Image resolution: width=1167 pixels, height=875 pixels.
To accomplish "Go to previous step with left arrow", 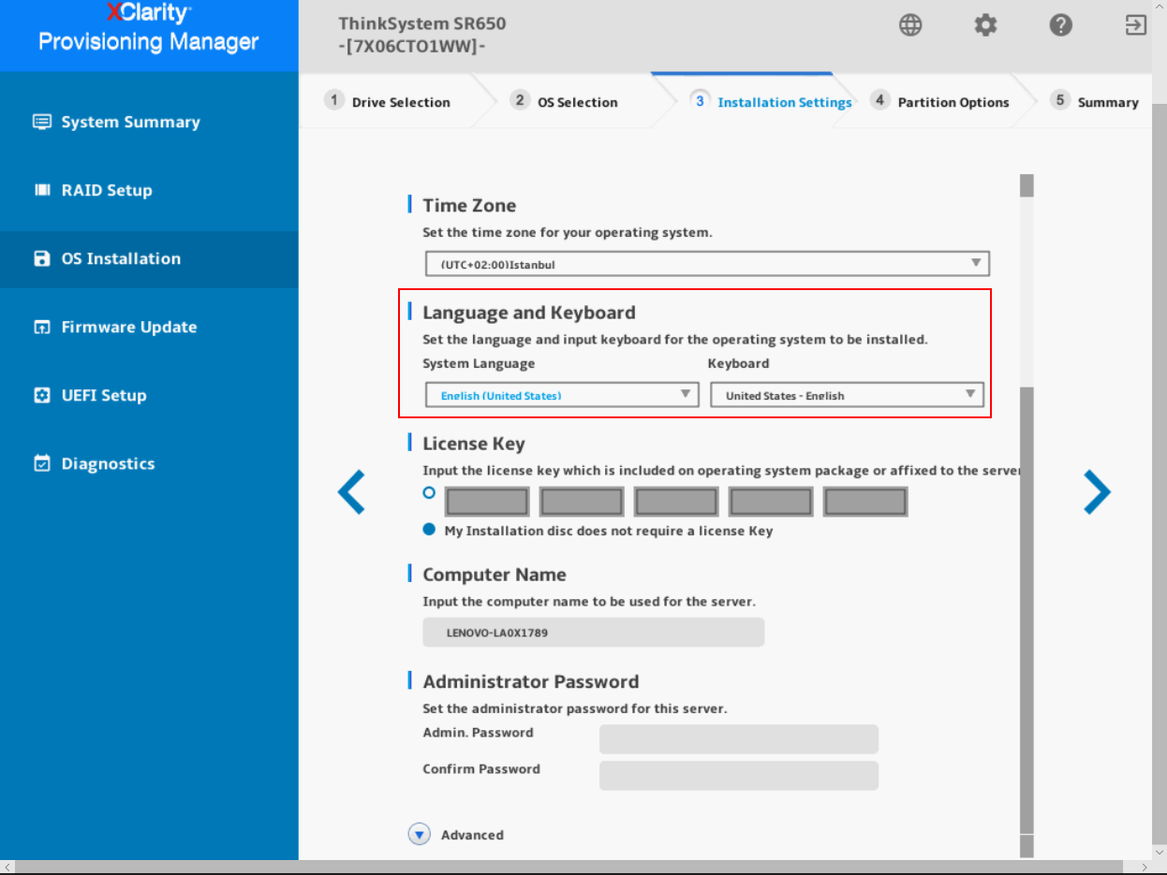I will tap(351, 492).
